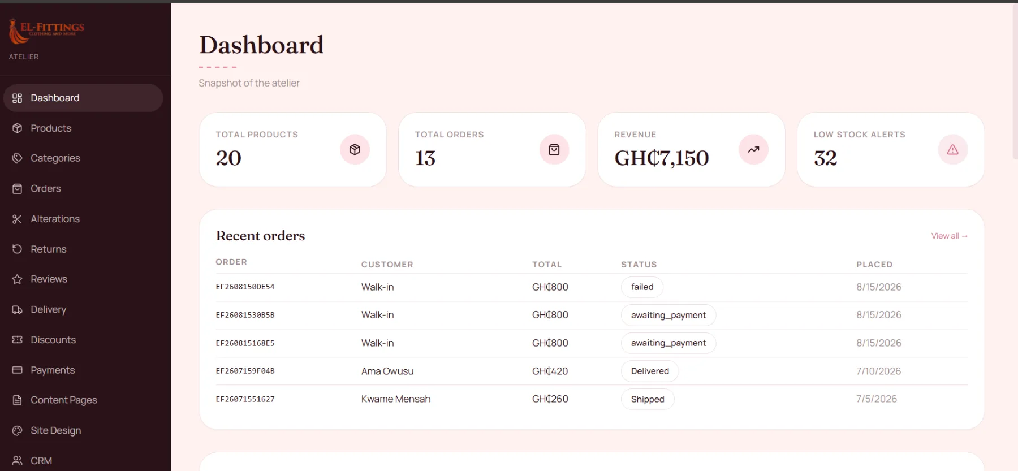Click the Payments card icon
This screenshot has height=471, width=1018.
click(x=17, y=370)
